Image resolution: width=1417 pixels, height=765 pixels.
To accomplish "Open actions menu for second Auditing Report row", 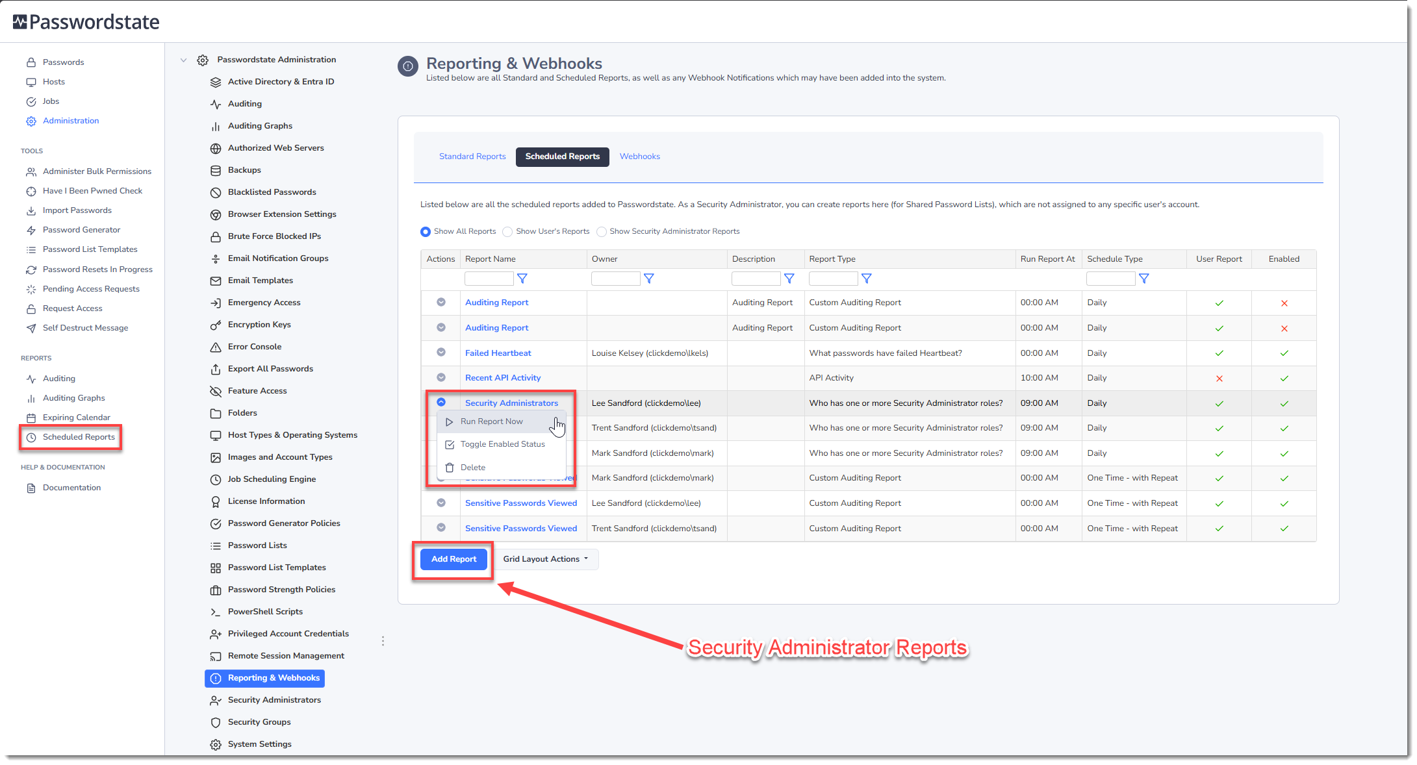I will tap(441, 327).
